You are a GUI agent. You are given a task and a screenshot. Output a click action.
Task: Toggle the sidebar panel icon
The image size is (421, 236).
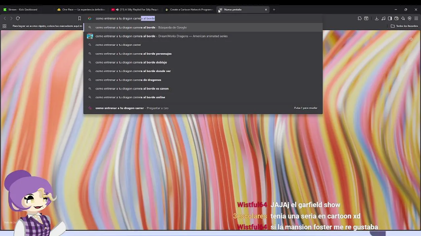(390, 18)
